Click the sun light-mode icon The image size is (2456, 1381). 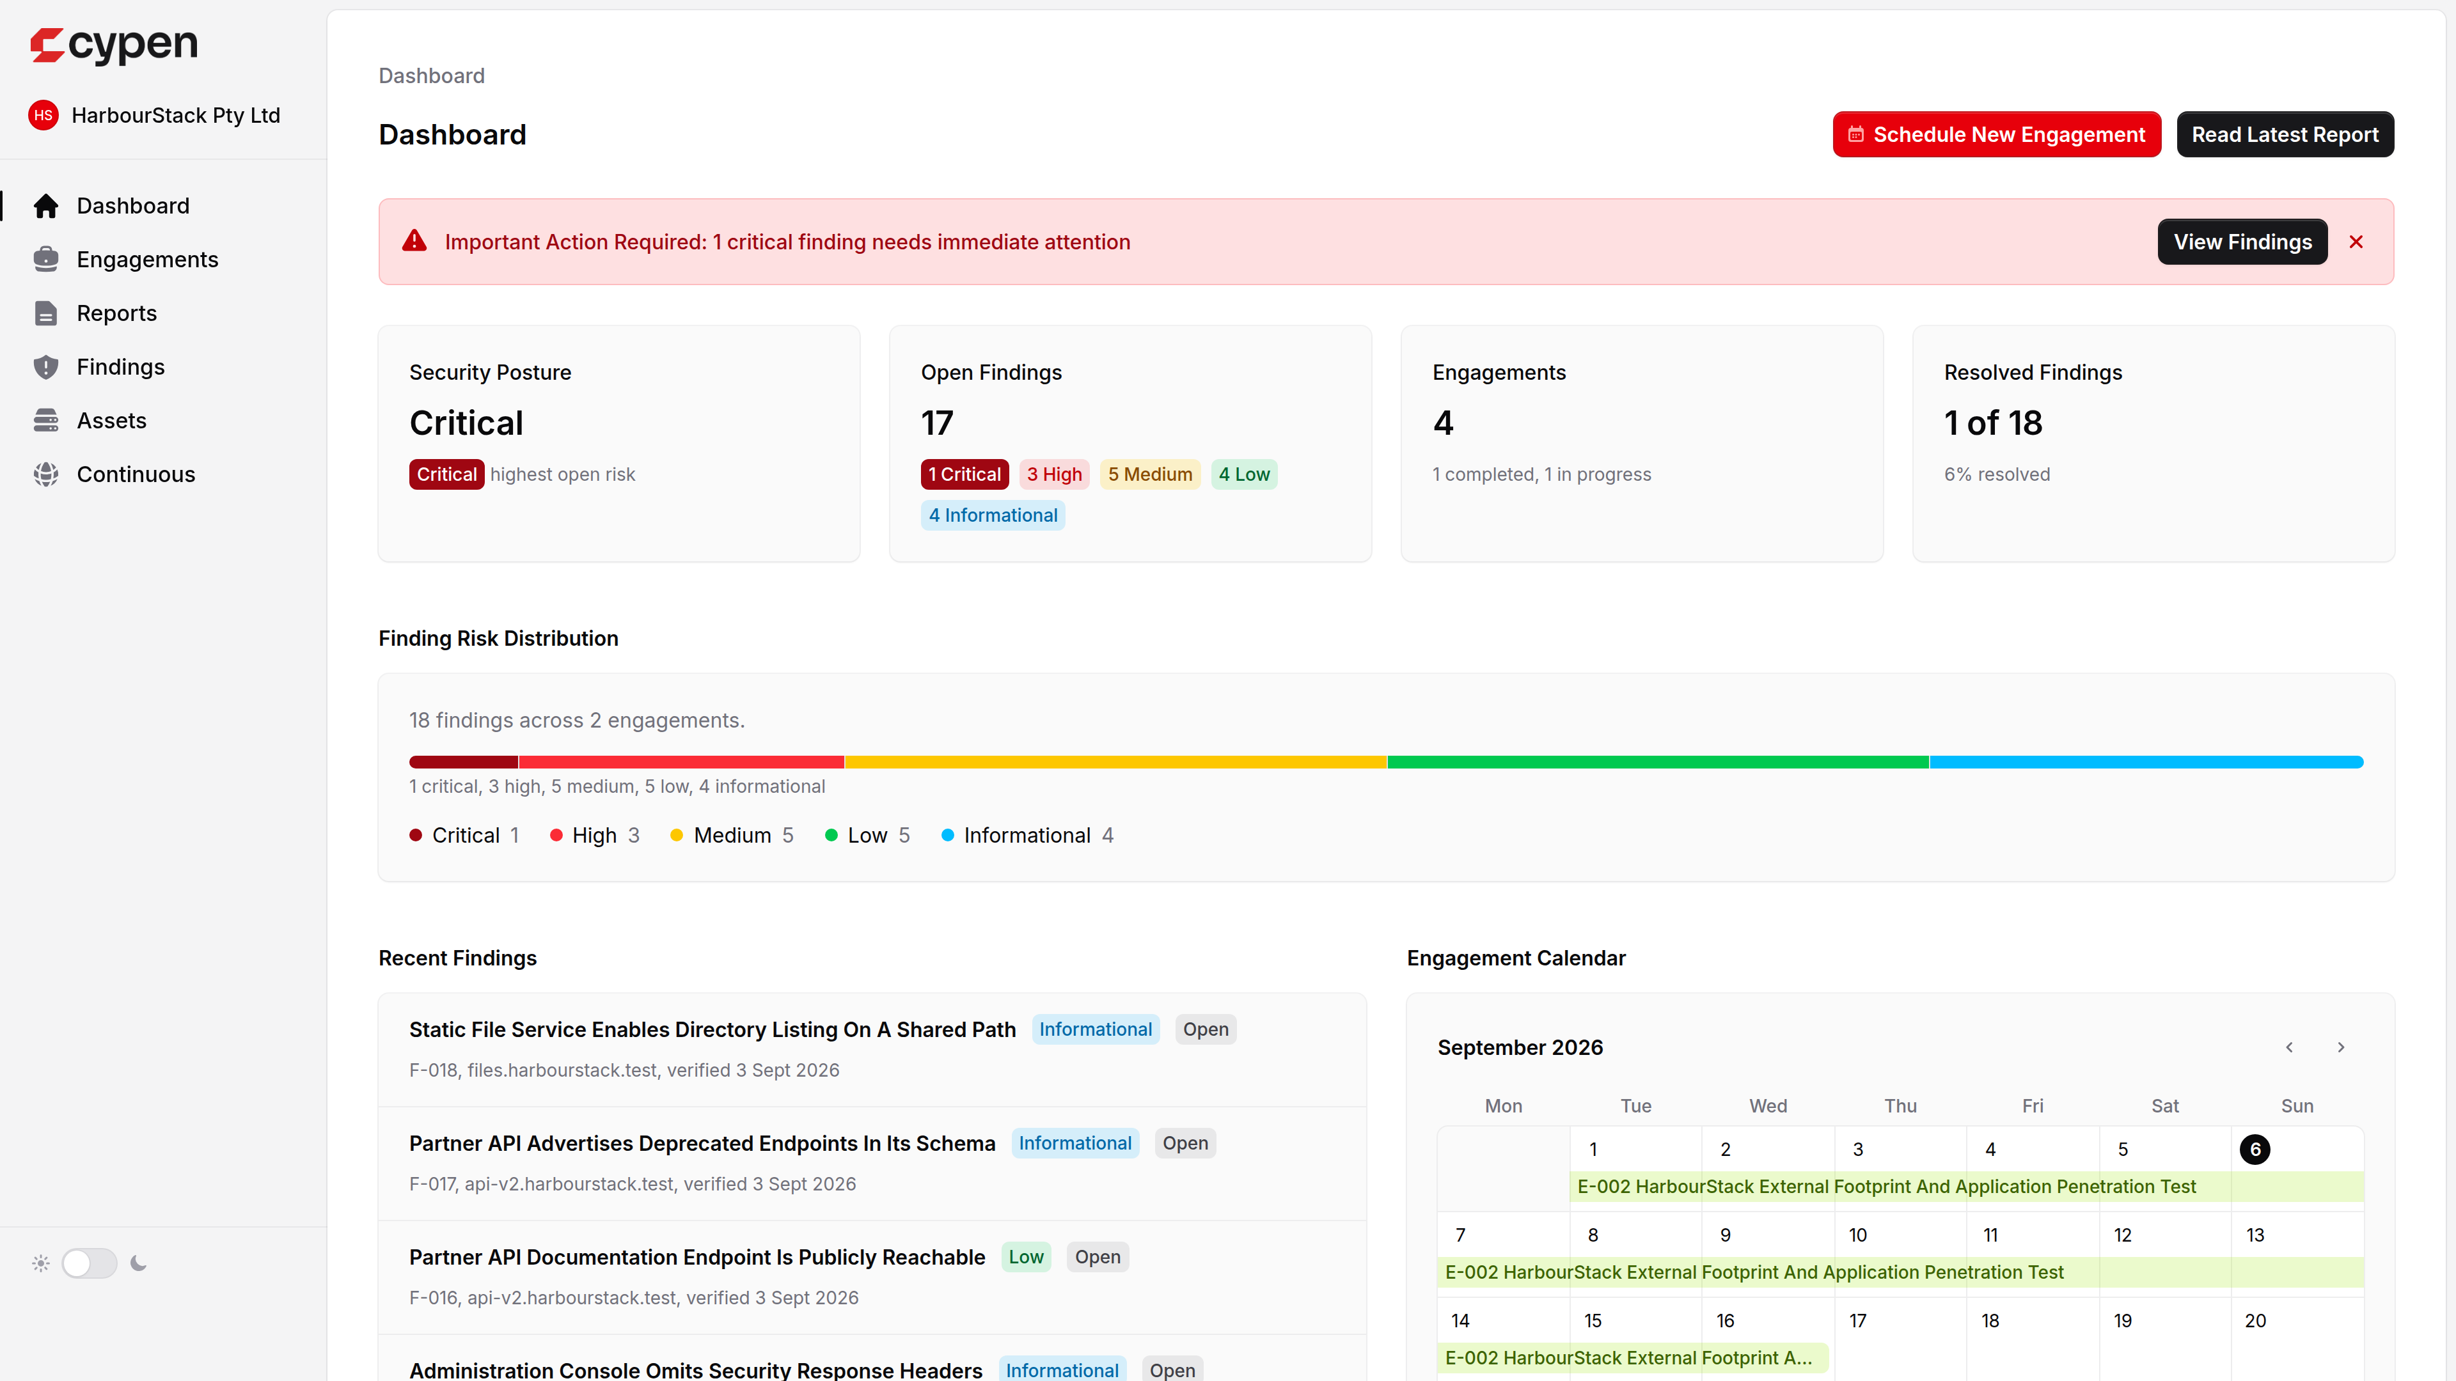click(x=40, y=1264)
